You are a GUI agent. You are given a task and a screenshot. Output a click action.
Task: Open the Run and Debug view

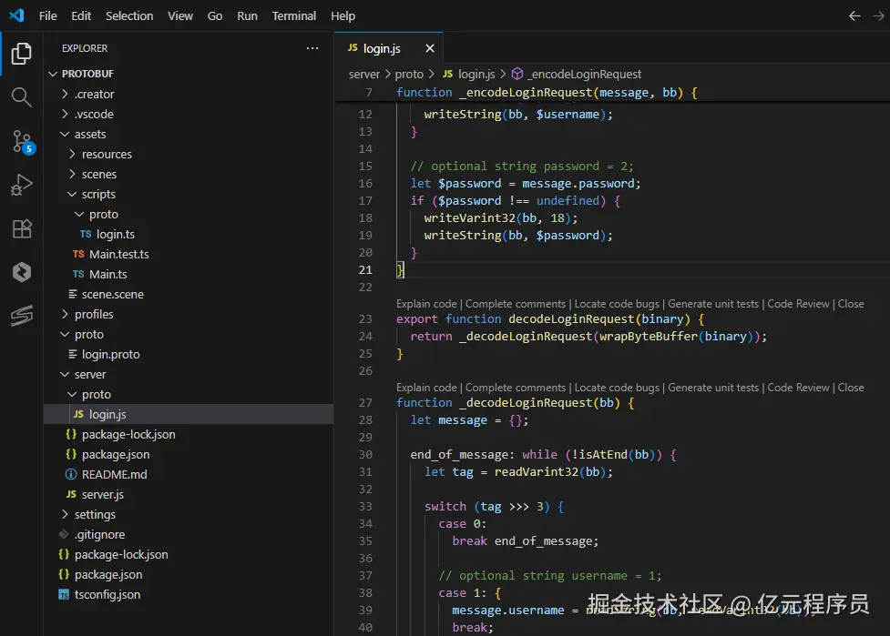(x=22, y=186)
